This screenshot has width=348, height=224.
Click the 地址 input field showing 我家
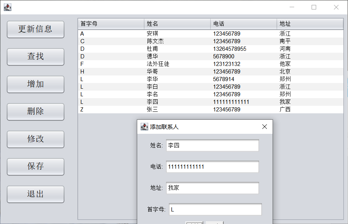coord(212,188)
